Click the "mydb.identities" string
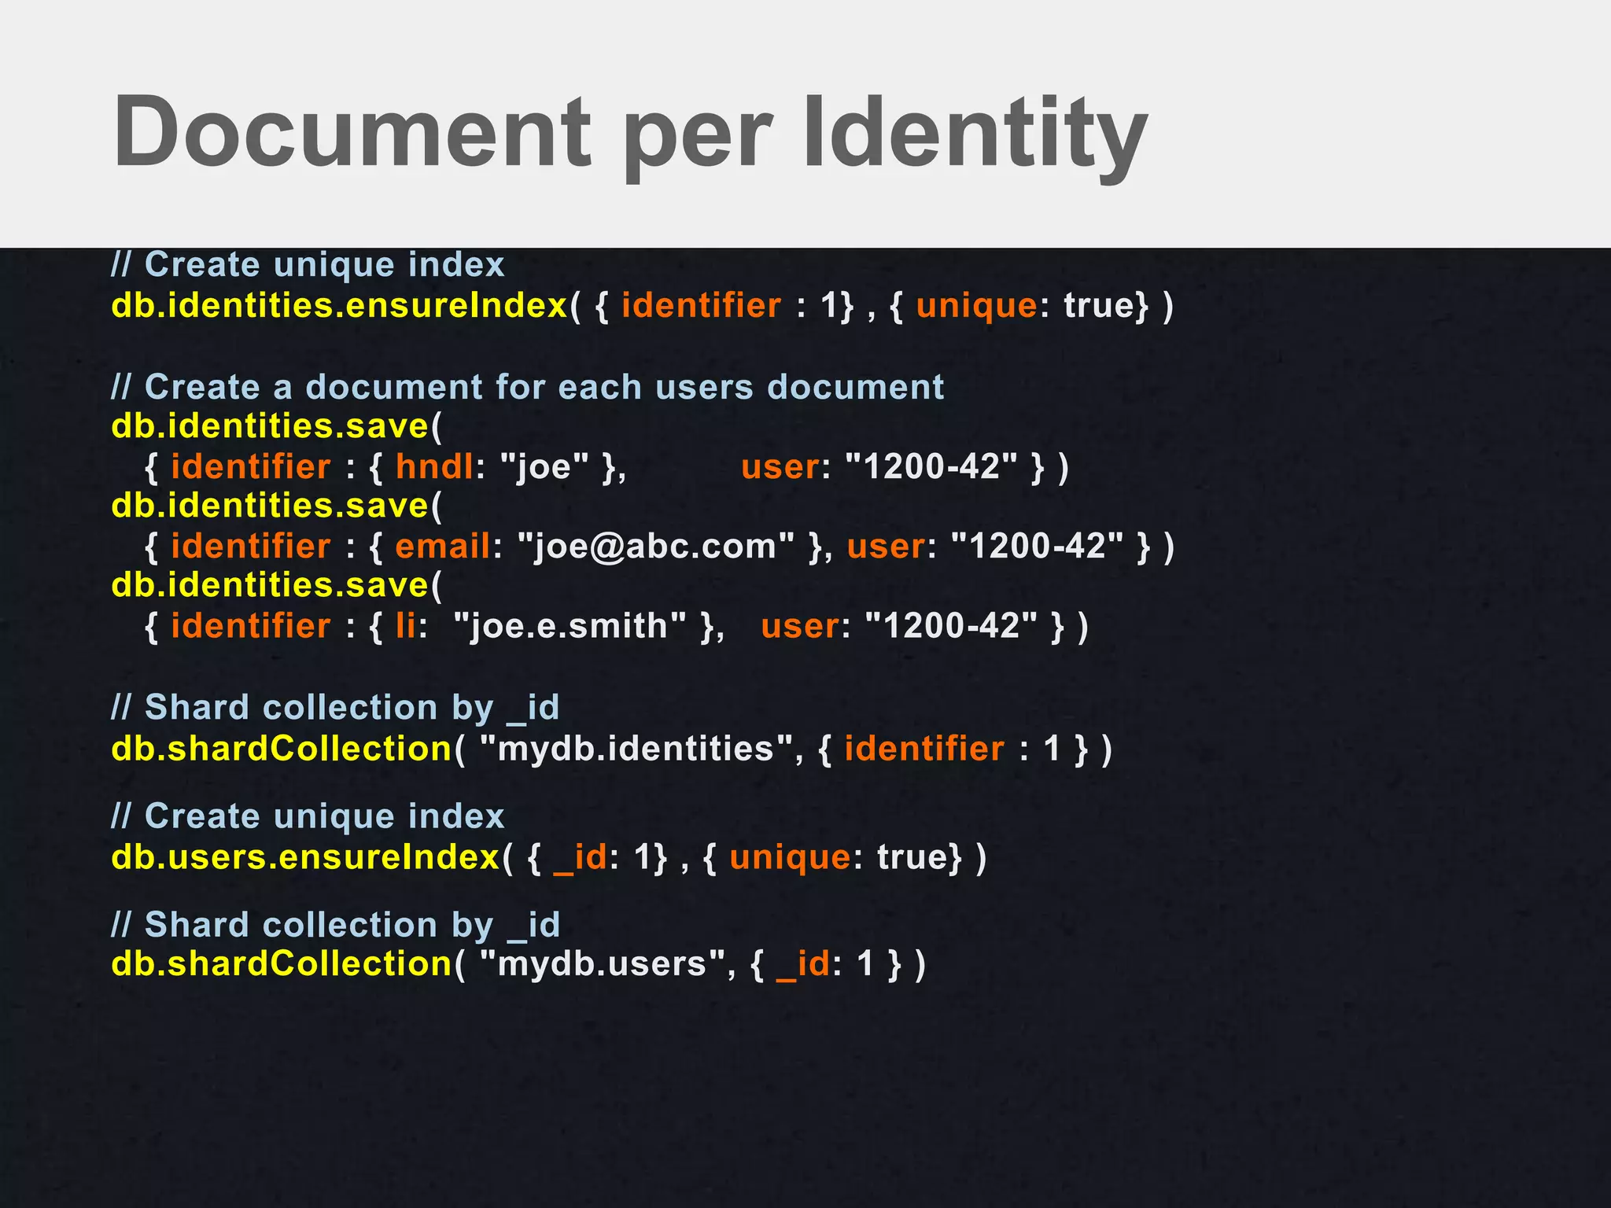Screen dimensions: 1611x1208 pos(636,749)
